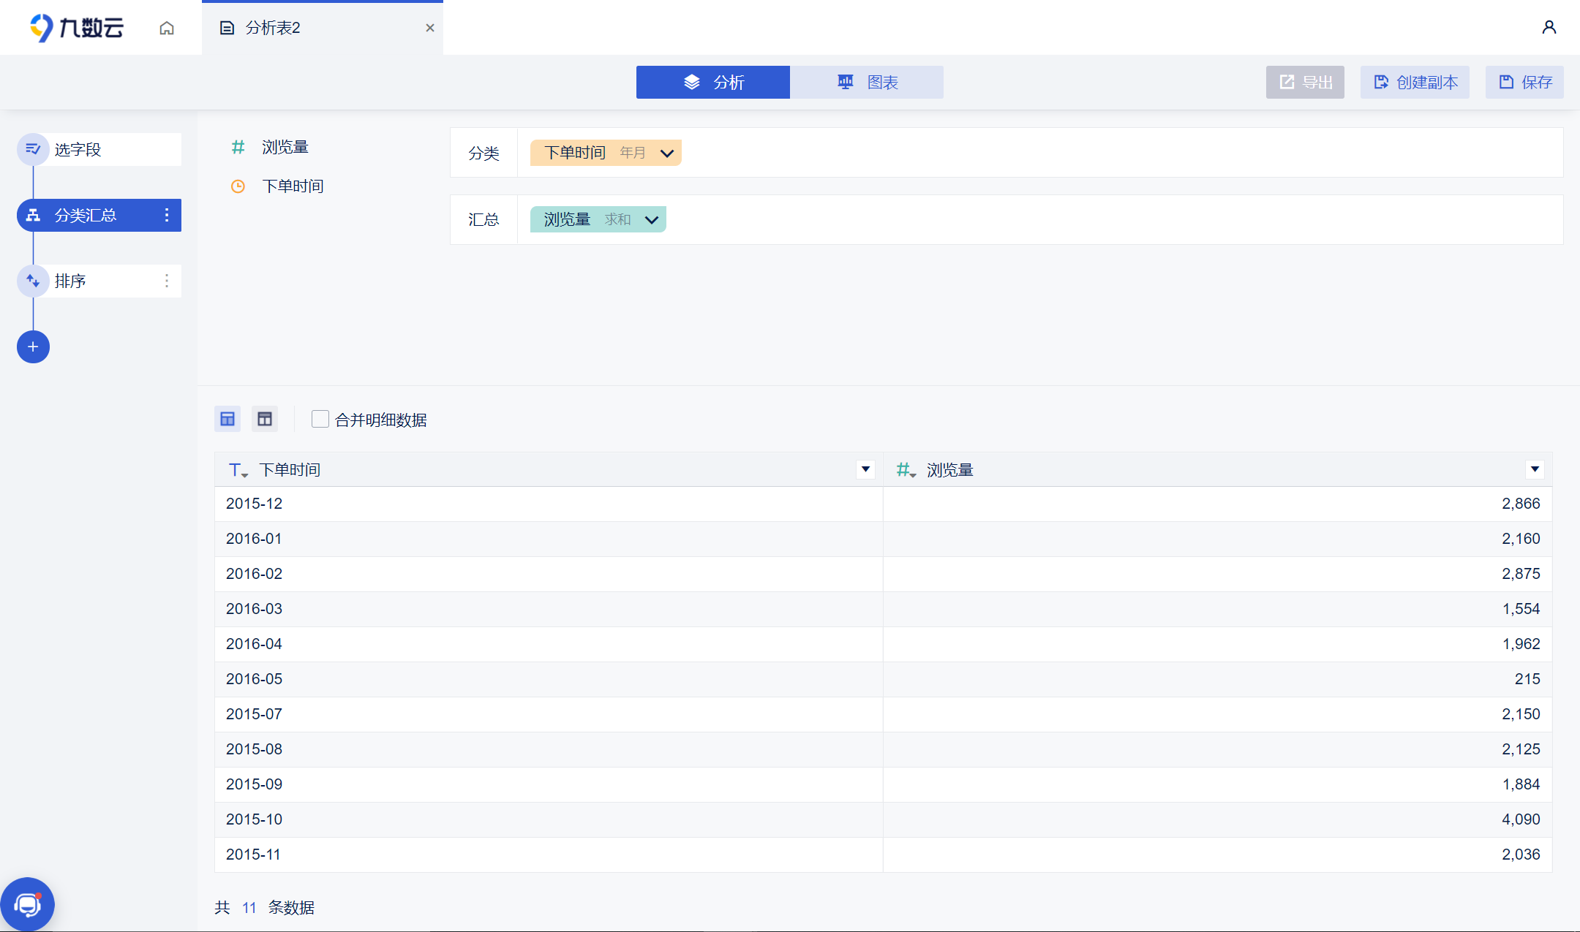Image resolution: width=1580 pixels, height=932 pixels.
Task: Click the plus button to add step
Action: 33,346
